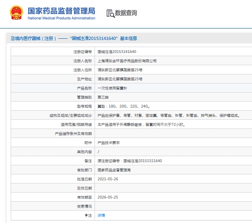This screenshot has height=223, width=252.
Task: Click the structure composition 产品由保护套 text
Action: [x=169, y=115]
